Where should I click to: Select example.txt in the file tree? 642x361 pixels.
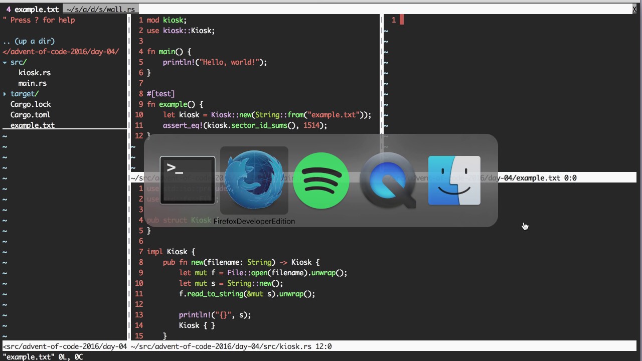pos(33,125)
